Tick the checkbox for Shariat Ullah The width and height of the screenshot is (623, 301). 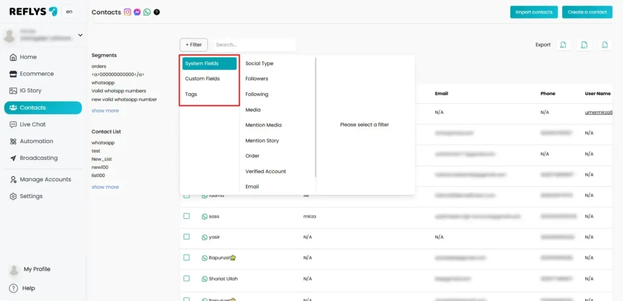186,279
